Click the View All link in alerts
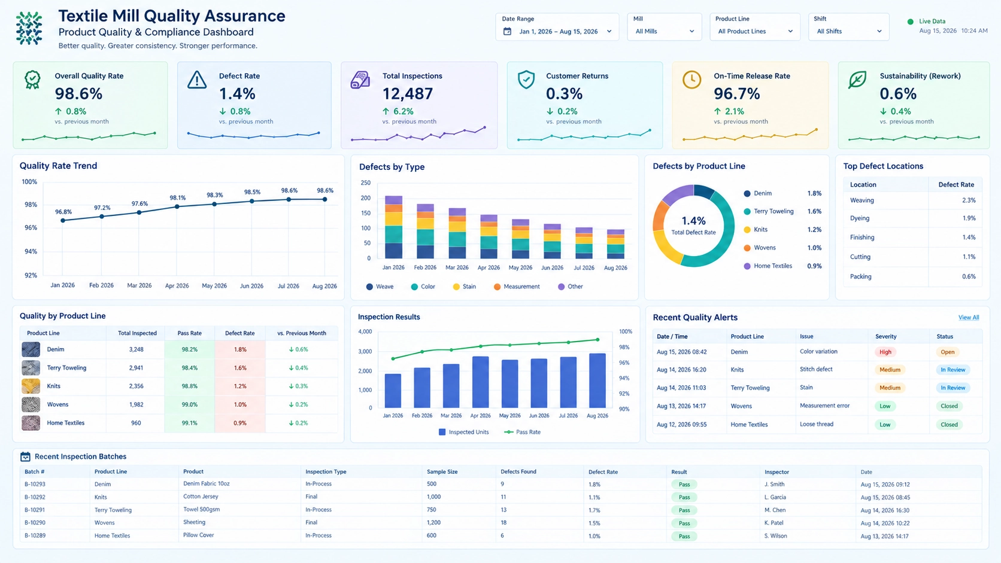The height and width of the screenshot is (563, 1001). coord(968,318)
